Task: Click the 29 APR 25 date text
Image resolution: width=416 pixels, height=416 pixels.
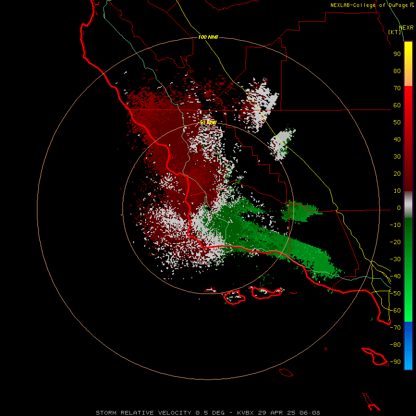Action: (x=277, y=413)
